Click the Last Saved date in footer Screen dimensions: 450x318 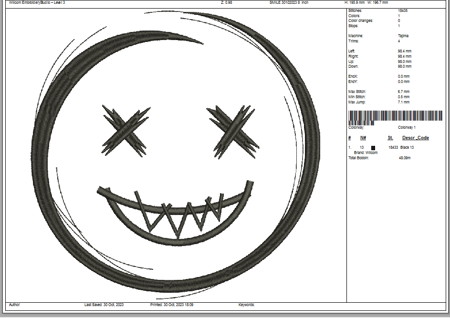[104, 305]
